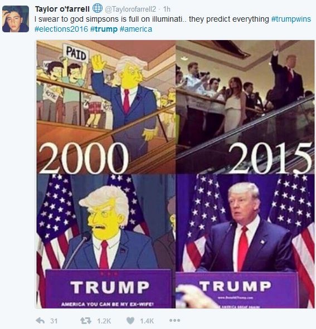Open the #elections2016 hashtag

coord(61,29)
